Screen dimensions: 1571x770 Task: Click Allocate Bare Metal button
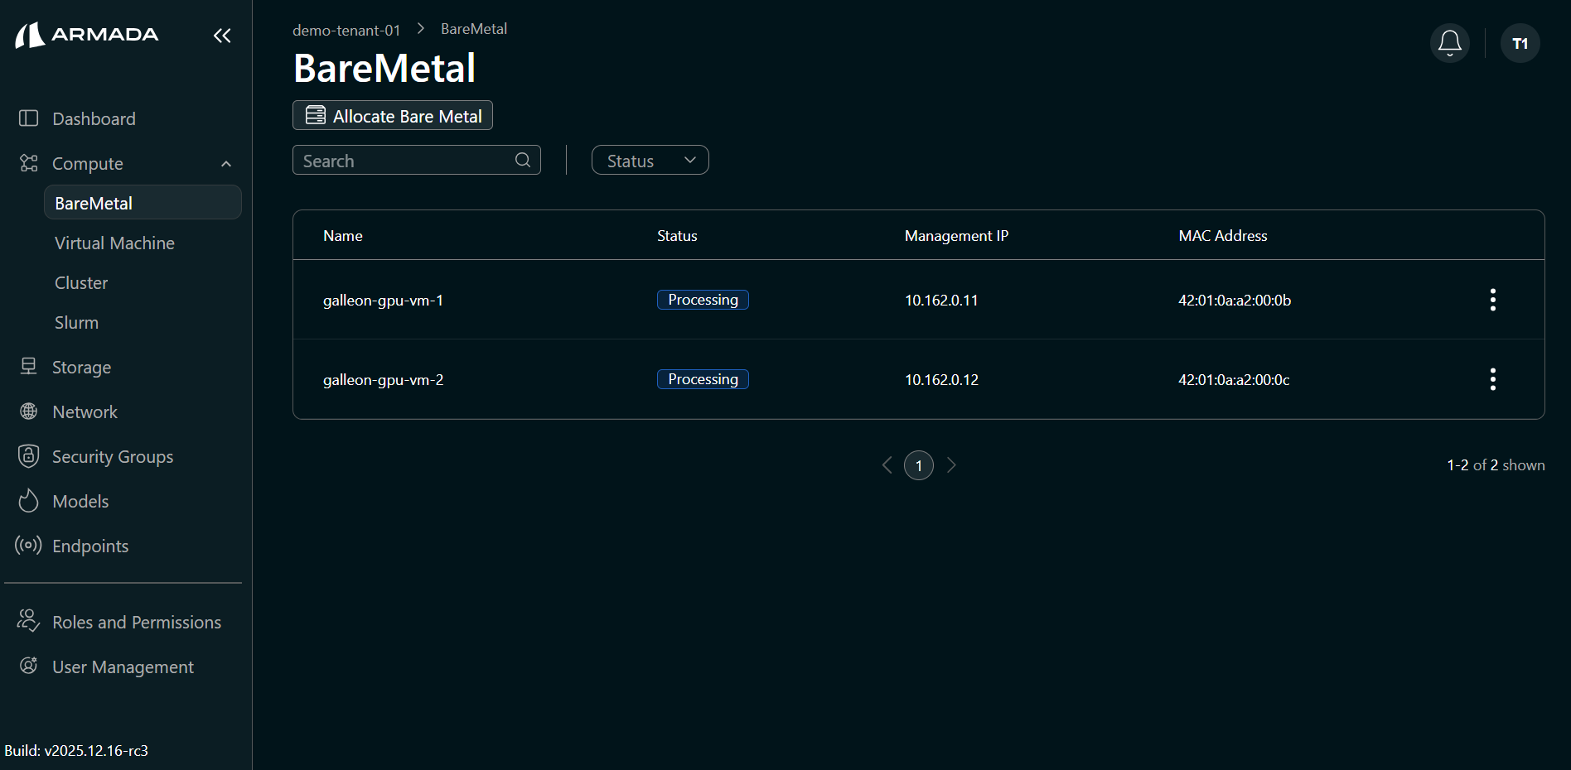(x=393, y=116)
